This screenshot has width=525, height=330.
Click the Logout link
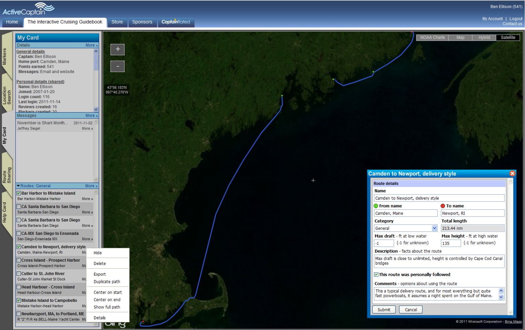(x=516, y=19)
